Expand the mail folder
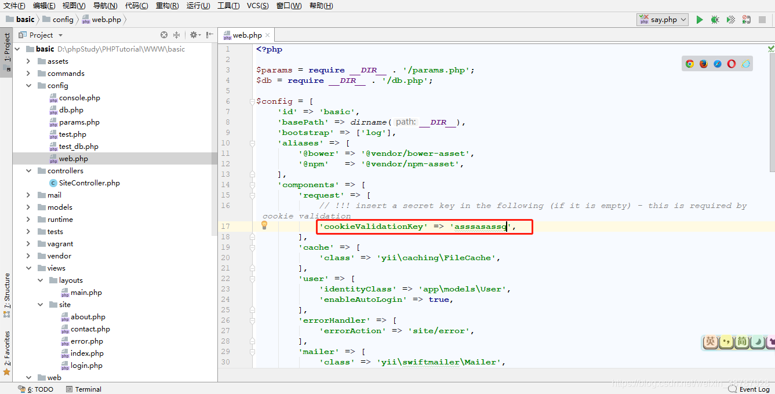 (28, 195)
